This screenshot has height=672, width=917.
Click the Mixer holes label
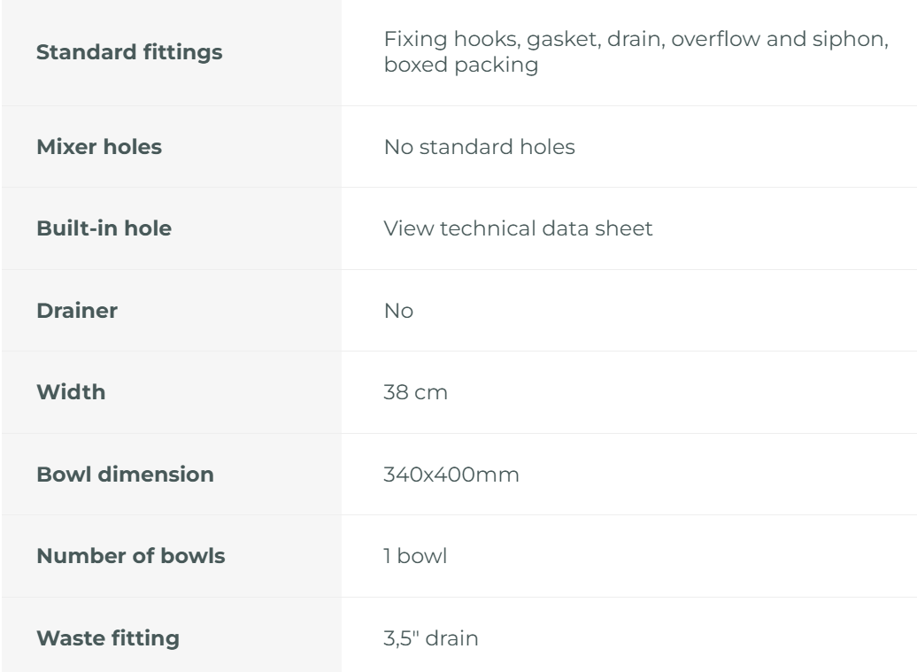(x=98, y=147)
